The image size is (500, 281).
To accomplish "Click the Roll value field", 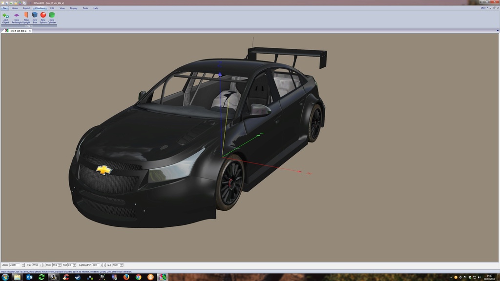I will click(70, 265).
